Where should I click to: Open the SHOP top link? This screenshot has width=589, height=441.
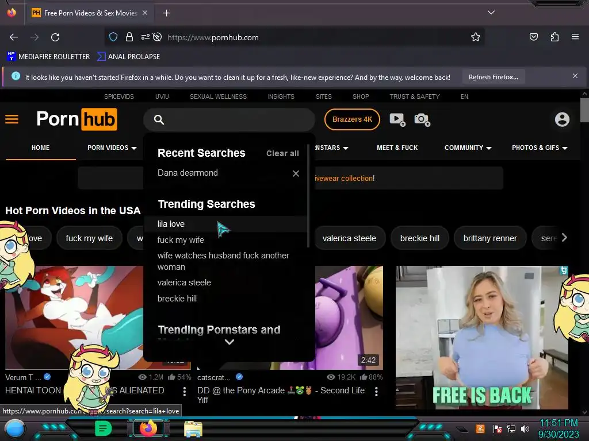(x=361, y=96)
